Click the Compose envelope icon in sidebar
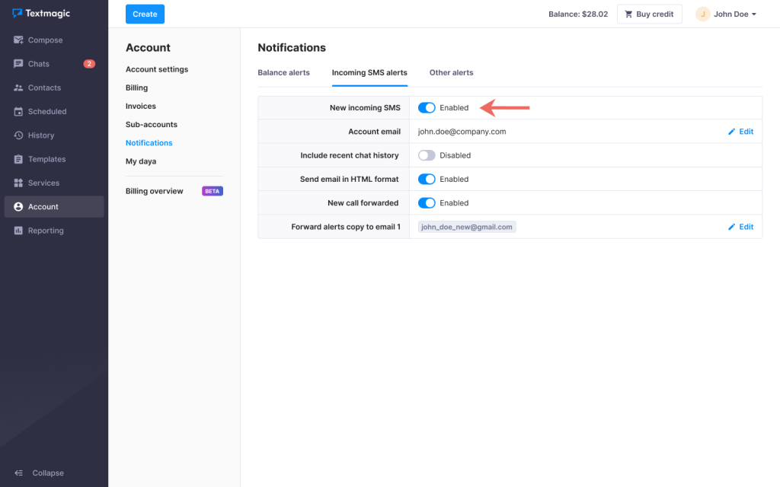The height and width of the screenshot is (487, 780). pyautogui.click(x=18, y=40)
